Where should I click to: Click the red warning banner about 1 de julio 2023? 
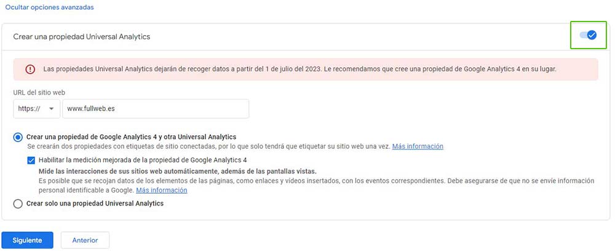point(306,70)
